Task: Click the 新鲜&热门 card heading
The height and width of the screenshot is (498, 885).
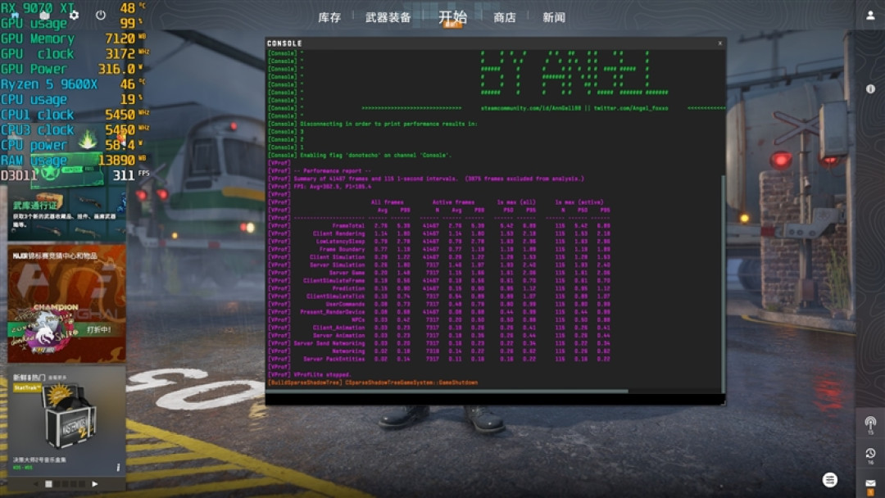Action: 29,378
